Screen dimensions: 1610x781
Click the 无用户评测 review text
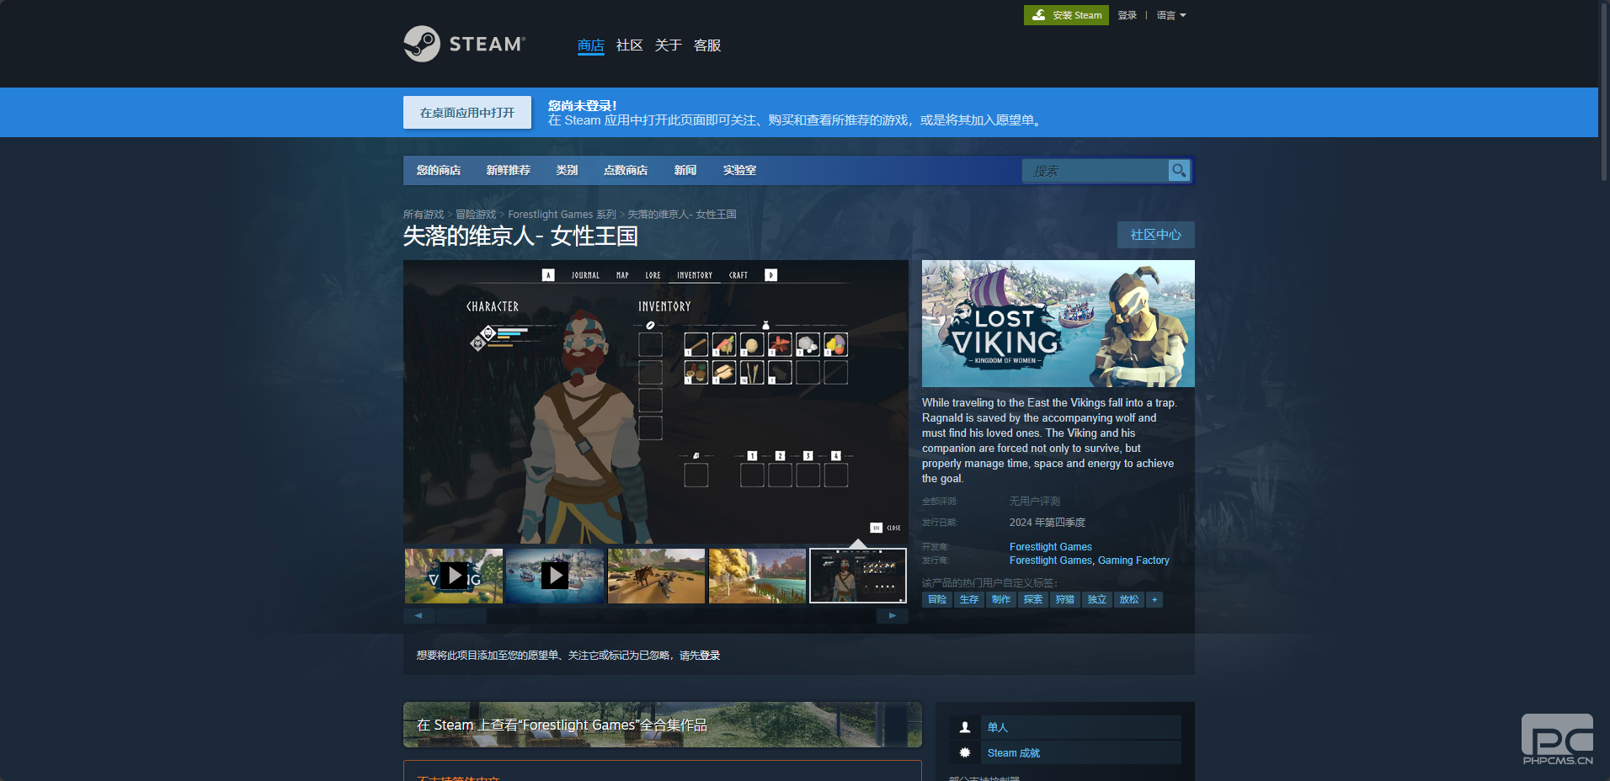click(x=1035, y=502)
